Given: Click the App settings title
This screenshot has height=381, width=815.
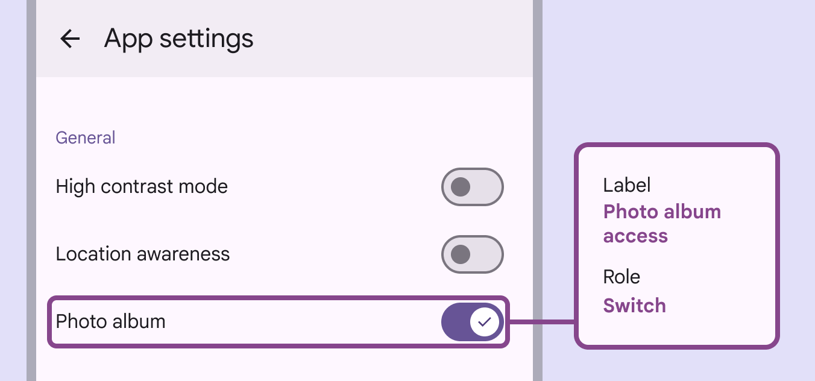Looking at the screenshot, I should click(x=179, y=39).
